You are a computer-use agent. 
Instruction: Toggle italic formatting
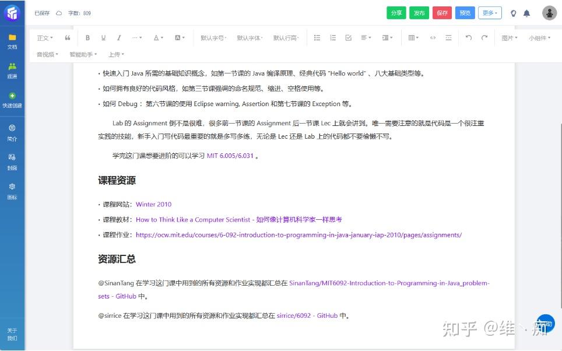[119, 38]
